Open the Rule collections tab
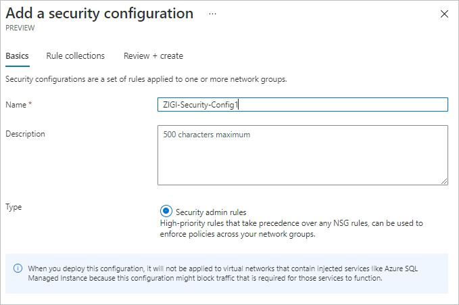The width and height of the screenshot is (459, 305). [75, 55]
